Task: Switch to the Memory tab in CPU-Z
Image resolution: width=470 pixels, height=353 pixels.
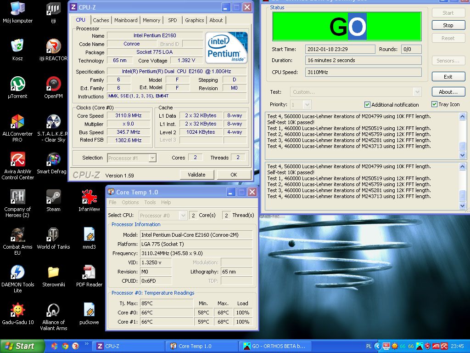Action: [x=151, y=20]
